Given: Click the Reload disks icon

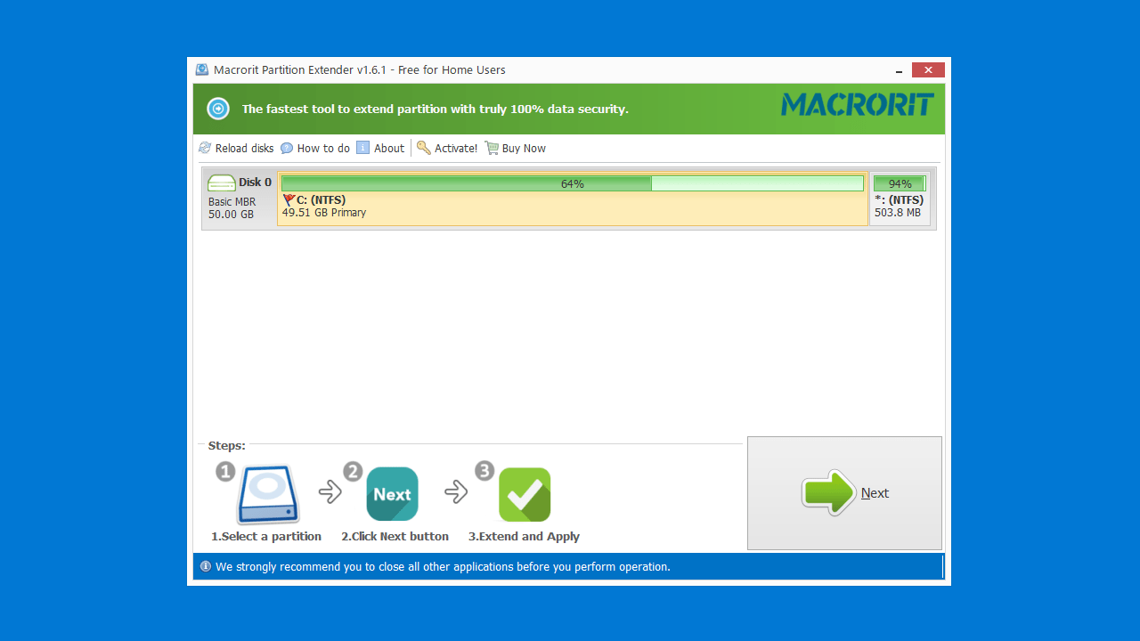Looking at the screenshot, I should point(205,148).
